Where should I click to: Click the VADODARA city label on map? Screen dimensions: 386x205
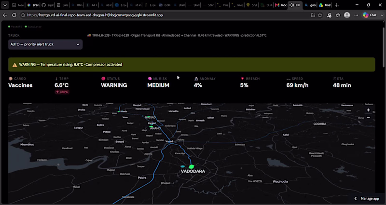tap(193, 171)
